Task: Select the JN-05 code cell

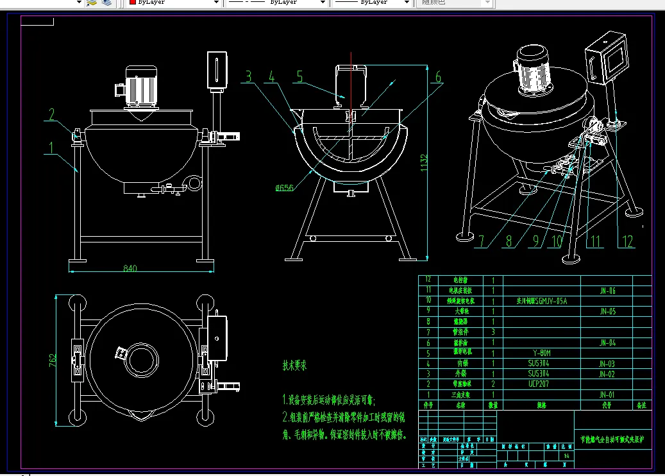Action: click(607, 311)
